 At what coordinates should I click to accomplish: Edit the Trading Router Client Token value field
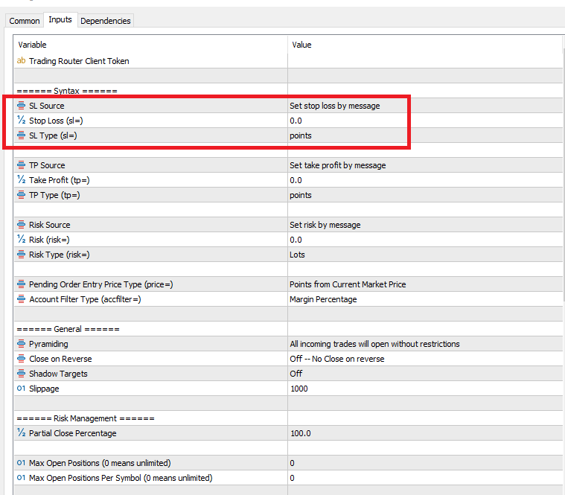click(x=425, y=61)
